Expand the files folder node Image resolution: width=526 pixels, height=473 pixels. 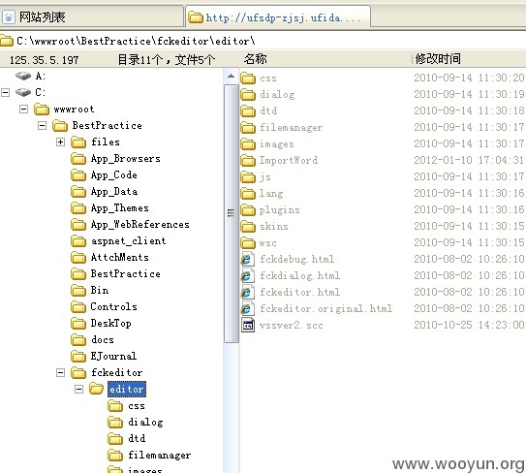[61, 142]
